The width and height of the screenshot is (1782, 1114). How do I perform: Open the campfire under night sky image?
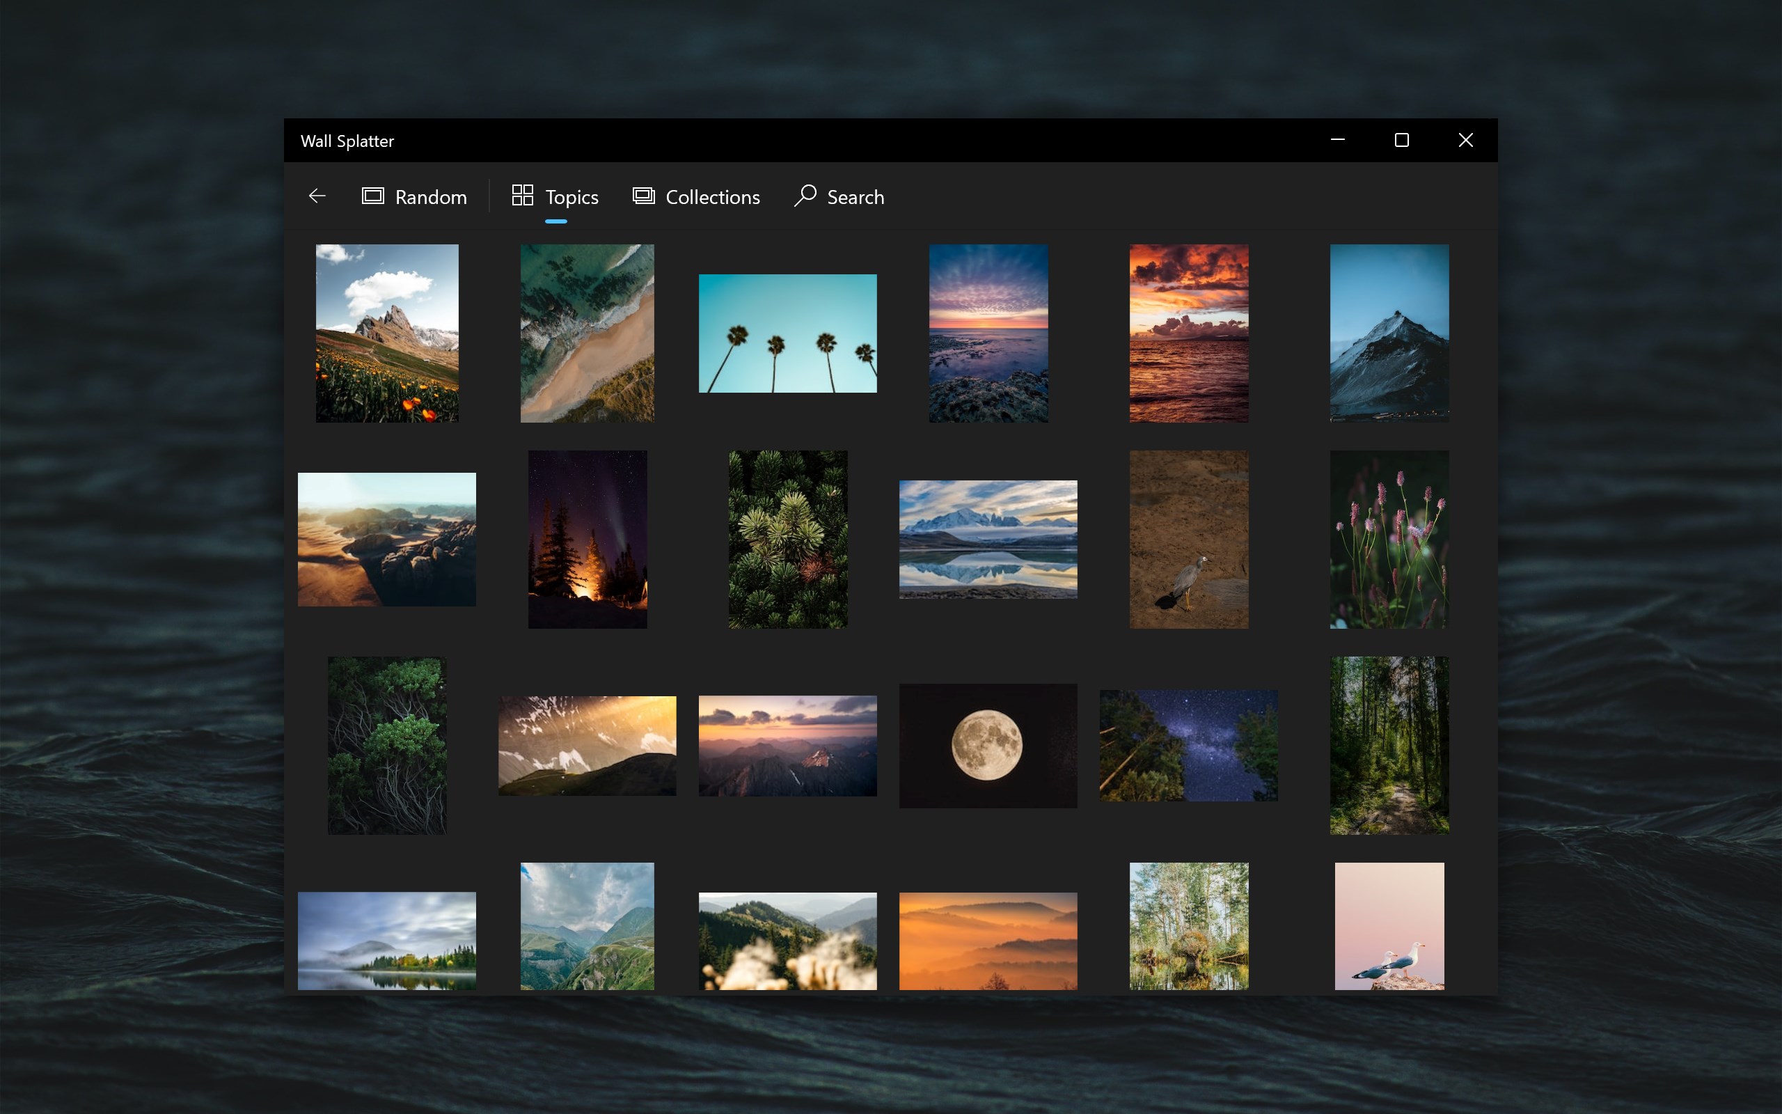click(x=587, y=540)
